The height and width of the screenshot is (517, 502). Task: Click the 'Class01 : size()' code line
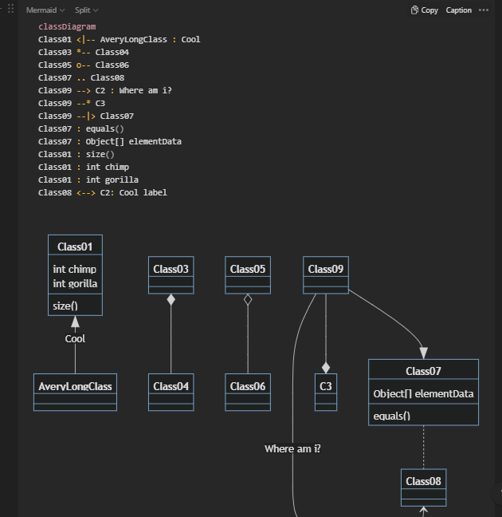pyautogui.click(x=76, y=154)
